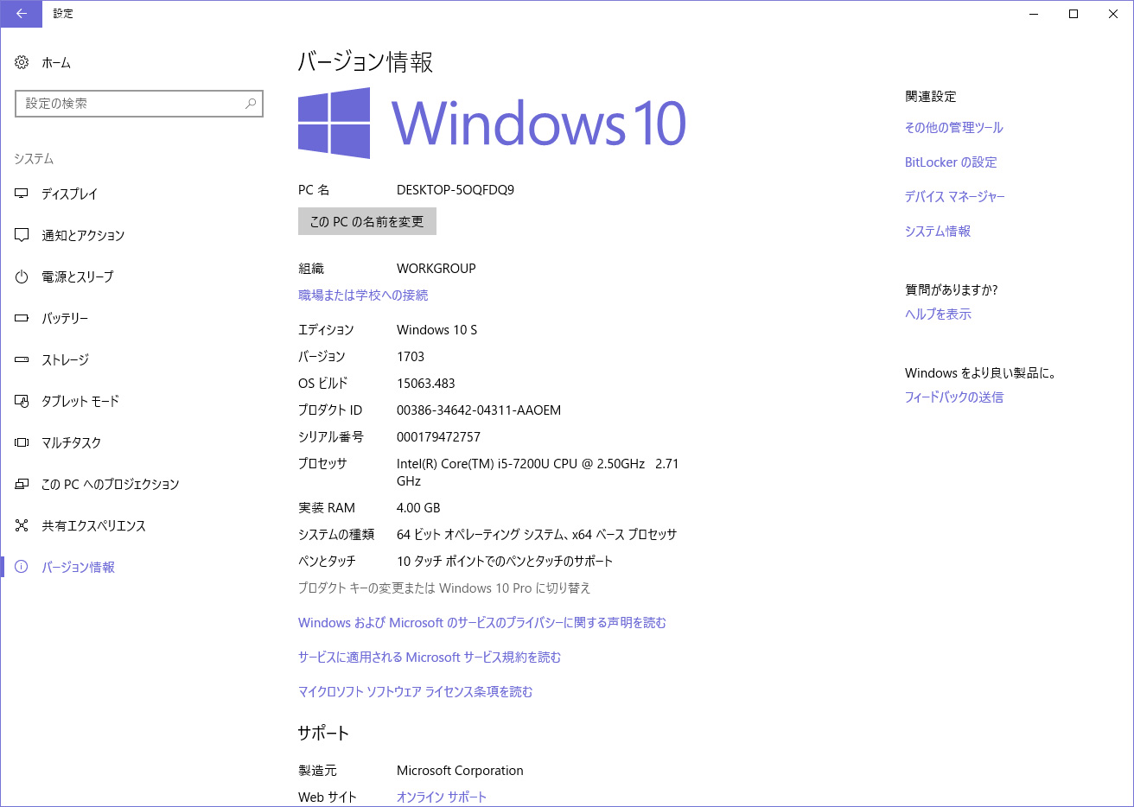Click WORKGROUP organization value
Viewport: 1134px width, 807px height.
[x=436, y=268]
